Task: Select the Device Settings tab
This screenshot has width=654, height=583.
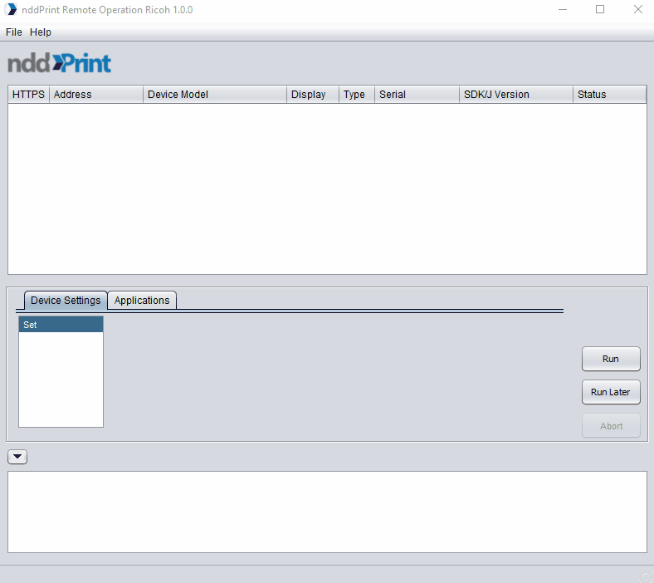Action: click(66, 301)
